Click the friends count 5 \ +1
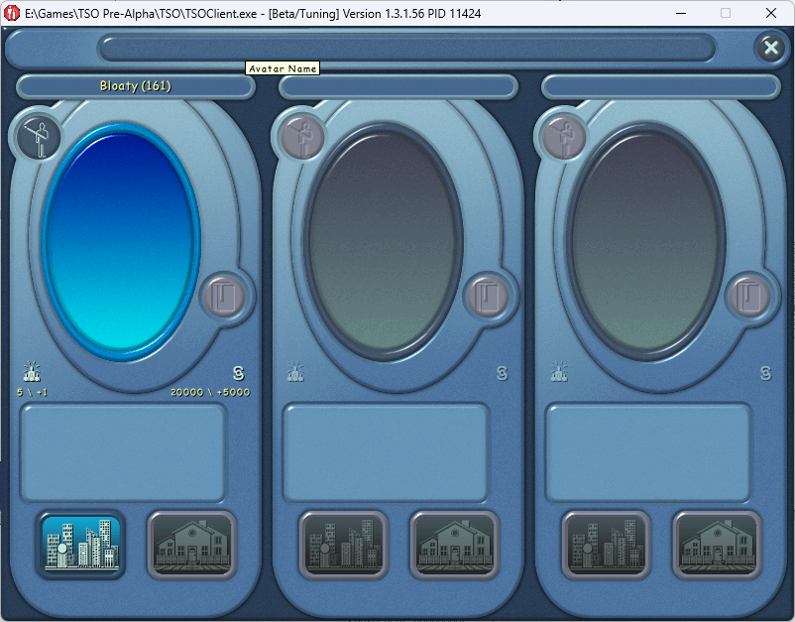 (x=33, y=392)
